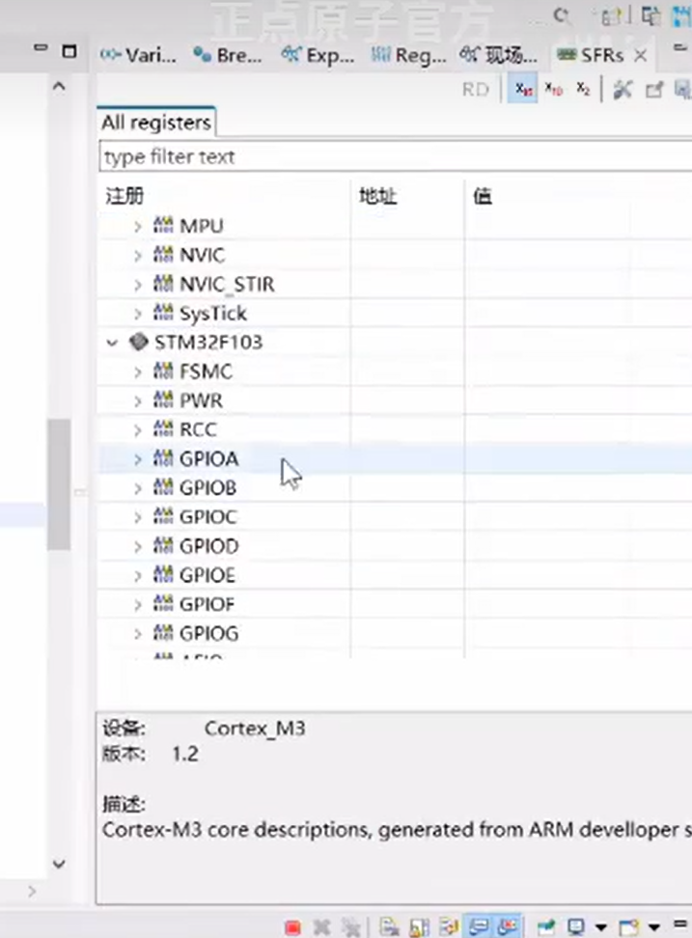Viewport: 692px width, 938px height.
Task: Click the type filter text field
Action: [395, 156]
